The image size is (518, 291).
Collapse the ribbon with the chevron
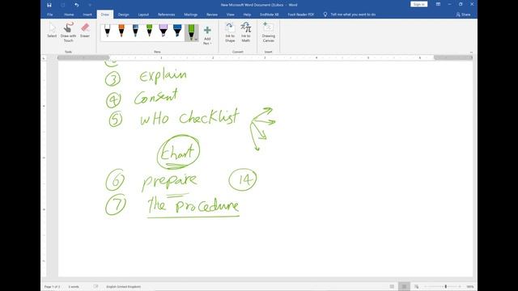[471, 52]
